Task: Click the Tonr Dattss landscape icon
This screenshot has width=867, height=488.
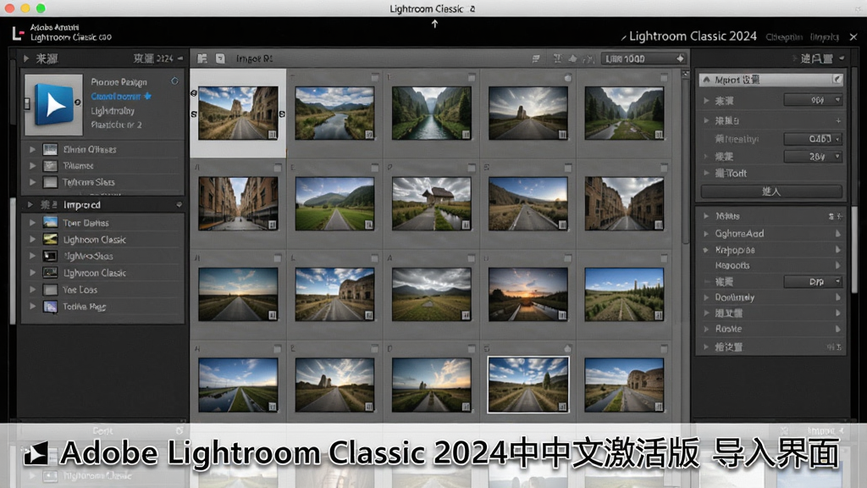Action: coord(50,223)
